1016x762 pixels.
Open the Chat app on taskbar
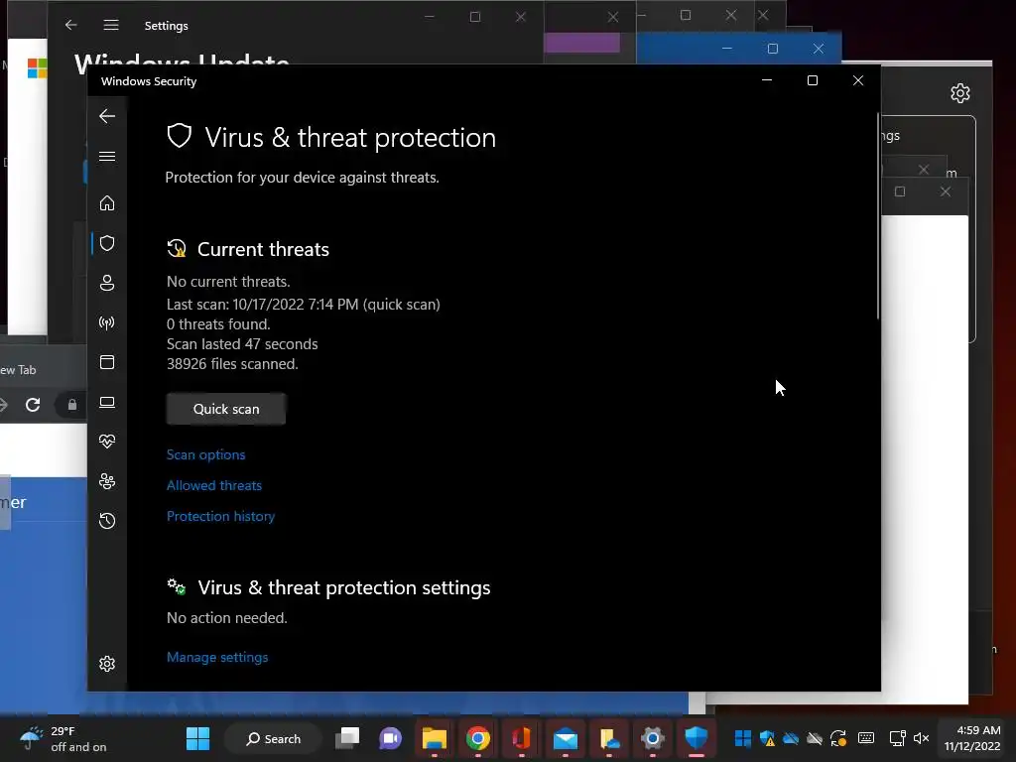coord(391,738)
